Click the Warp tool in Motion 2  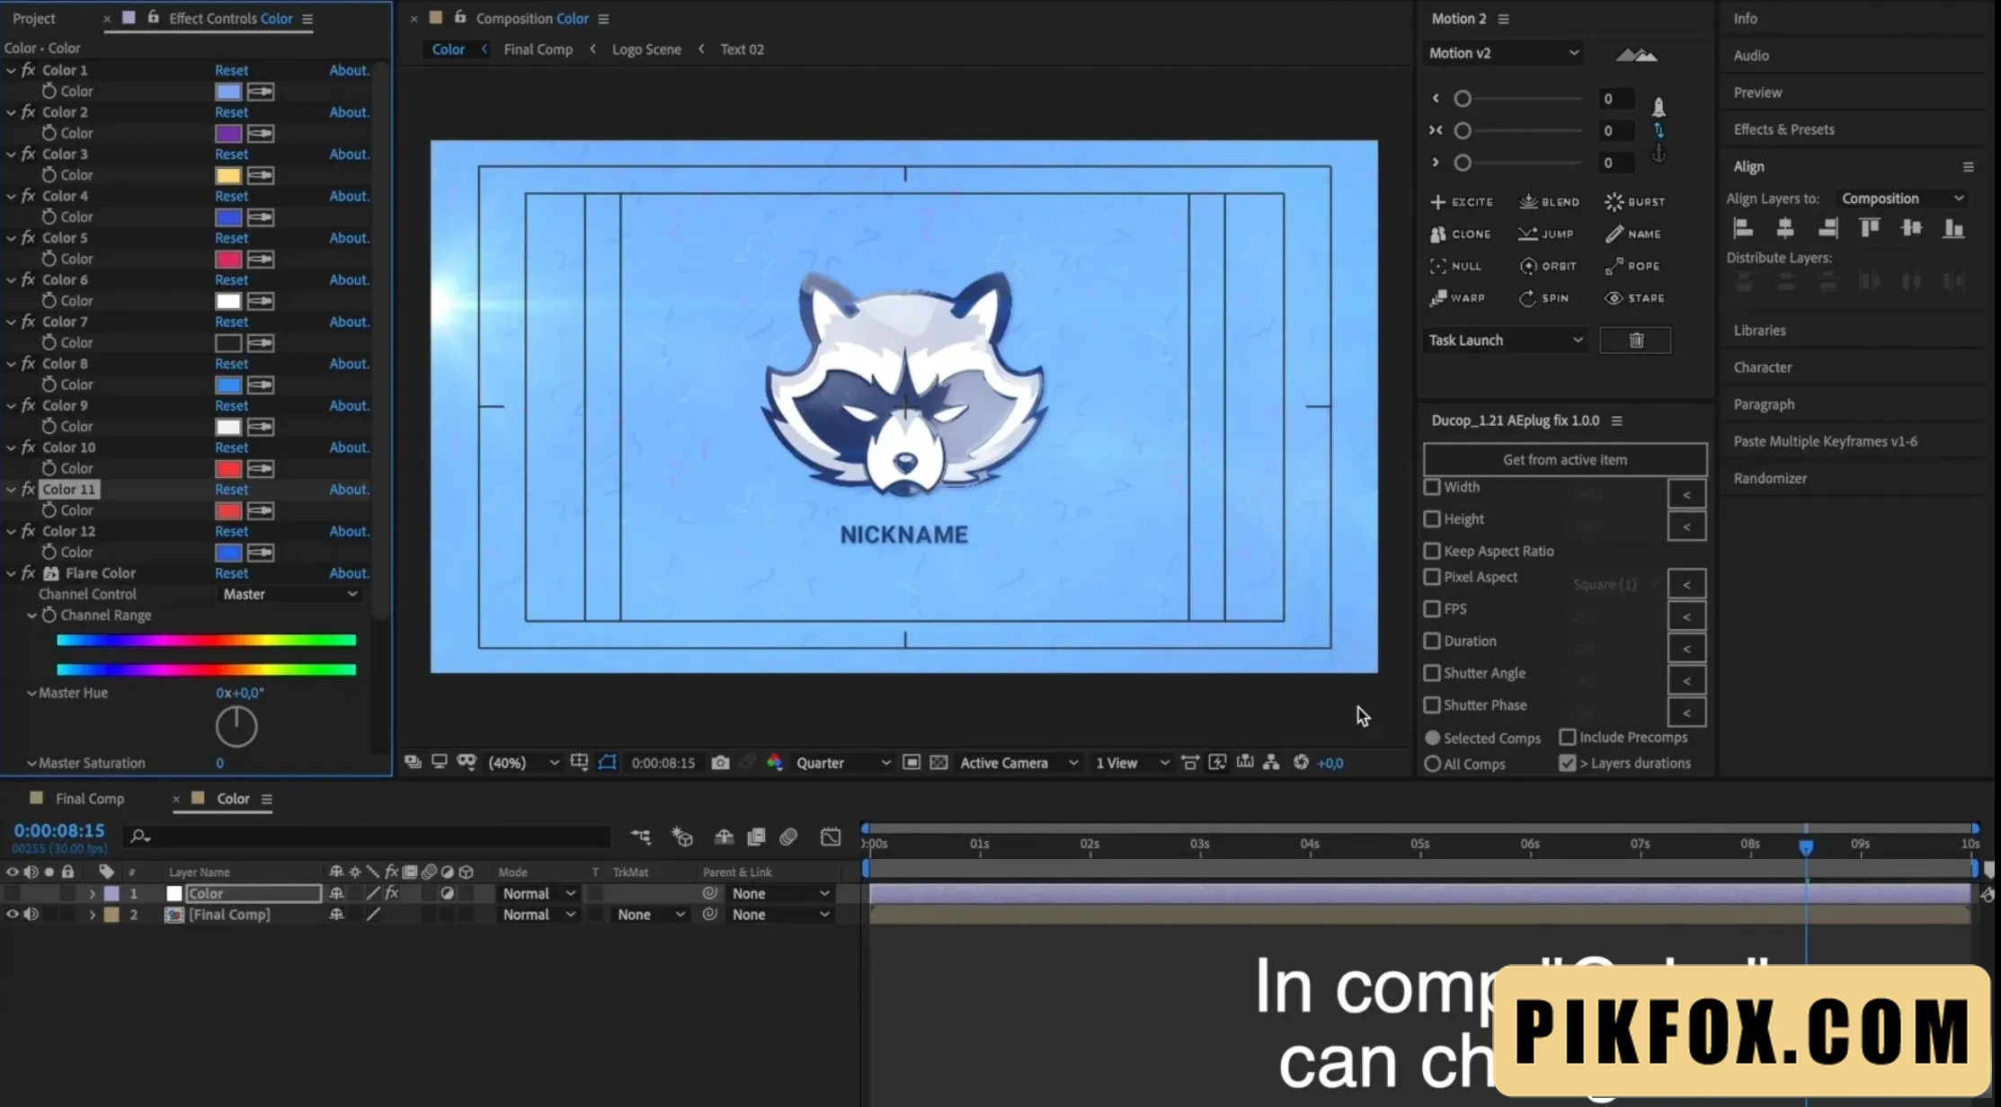click(1457, 298)
